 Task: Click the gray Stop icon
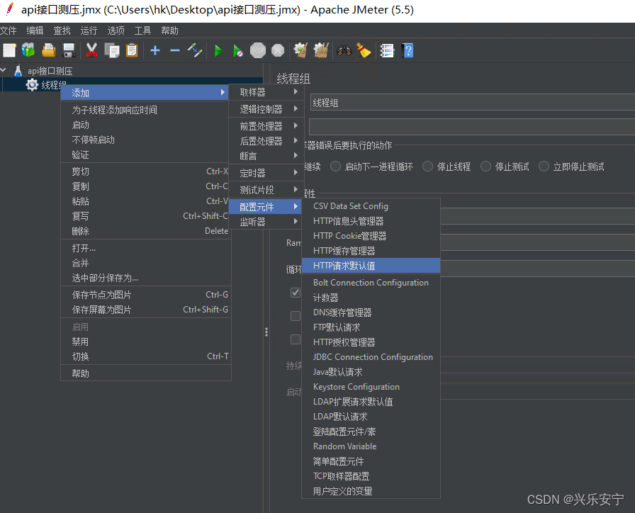pos(258,50)
